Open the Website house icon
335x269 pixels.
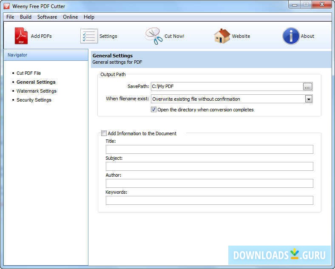[222, 36]
